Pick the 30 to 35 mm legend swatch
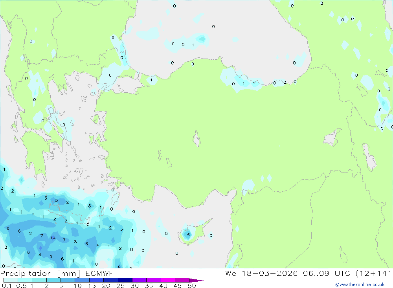 [x=140, y=280]
